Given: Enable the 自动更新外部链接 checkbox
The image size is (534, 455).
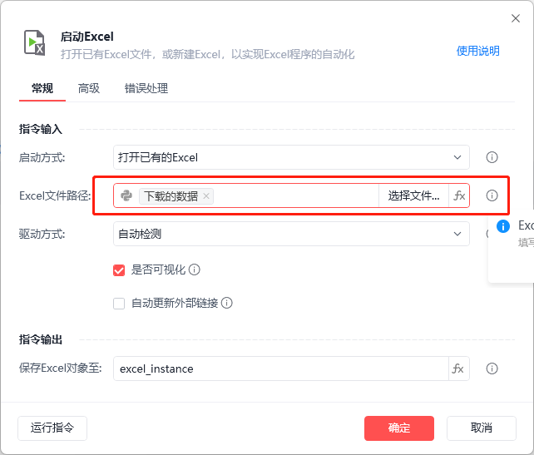Looking at the screenshot, I should [x=119, y=304].
